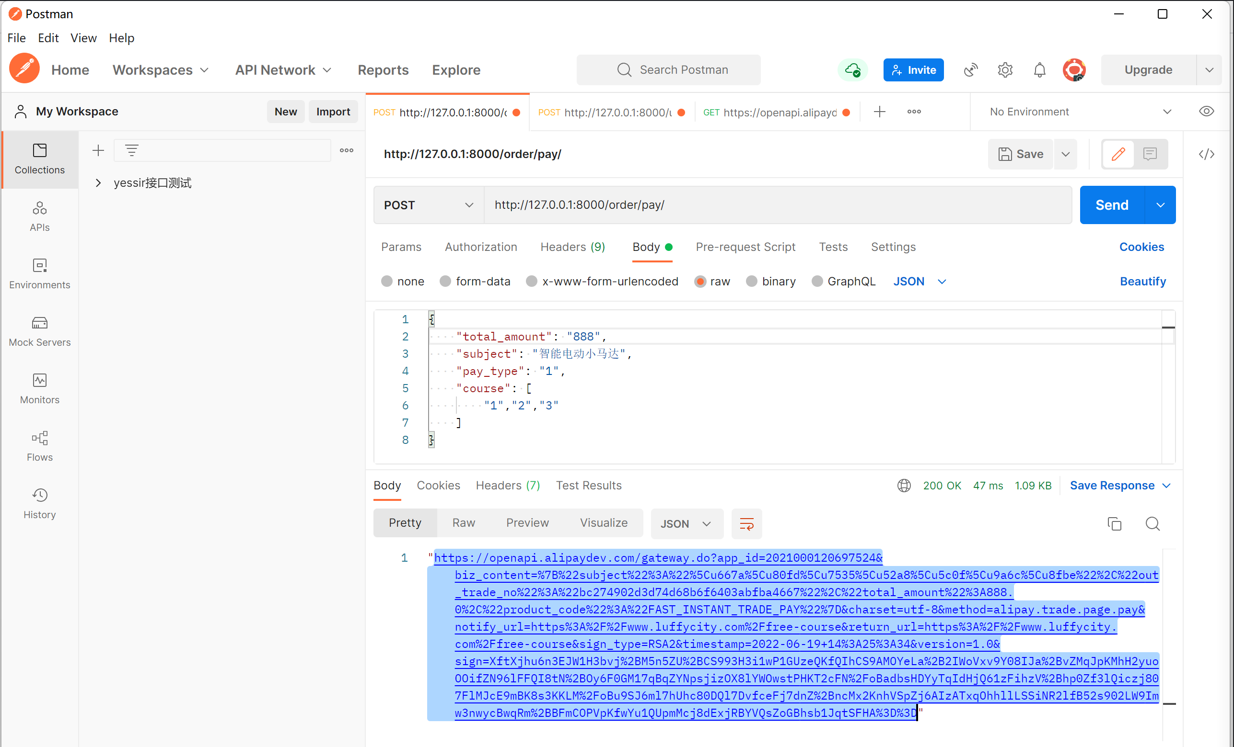Click the search response magnifier icon

point(1153,523)
